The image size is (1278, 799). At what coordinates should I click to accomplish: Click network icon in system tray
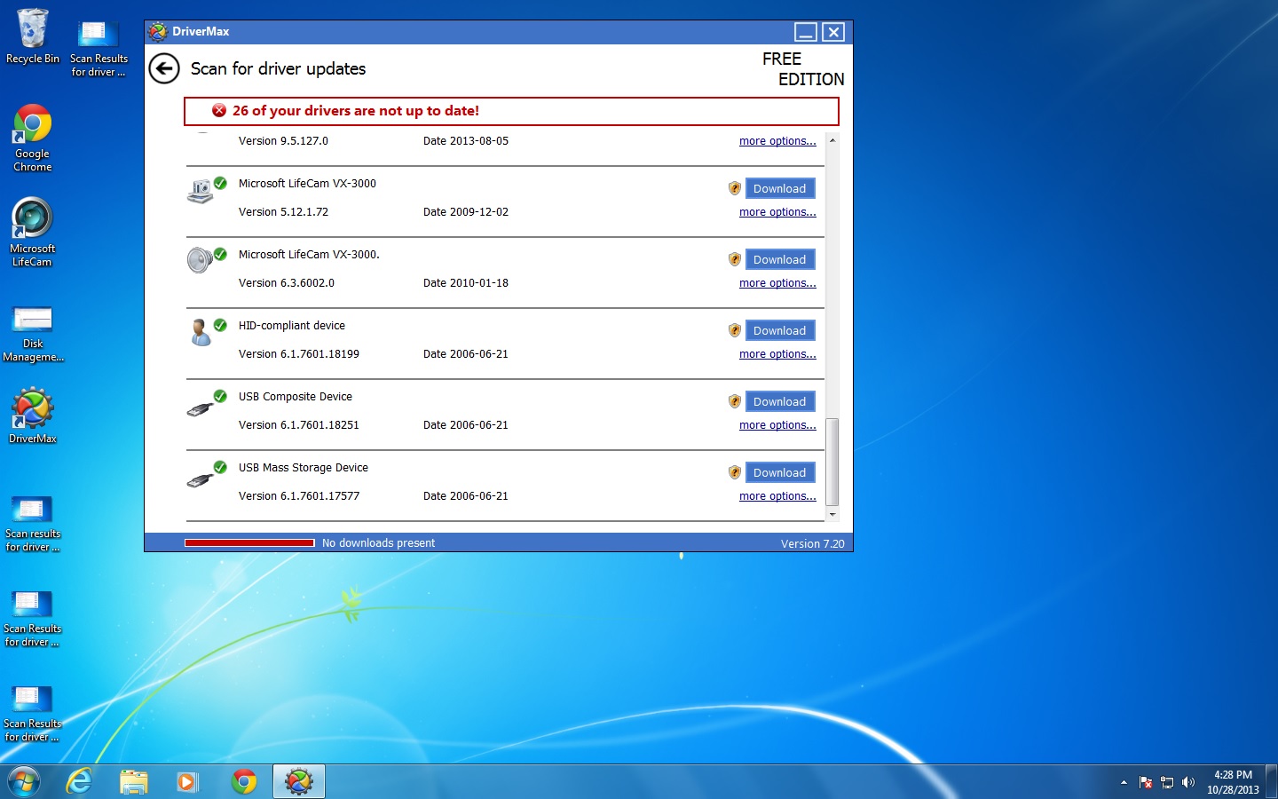1167,782
